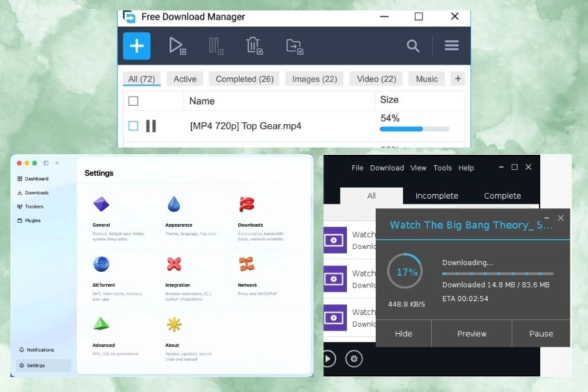Click "Downloaded 14.8 MB / 83.6 MB" text
This screenshot has width=588, height=392.
(496, 285)
